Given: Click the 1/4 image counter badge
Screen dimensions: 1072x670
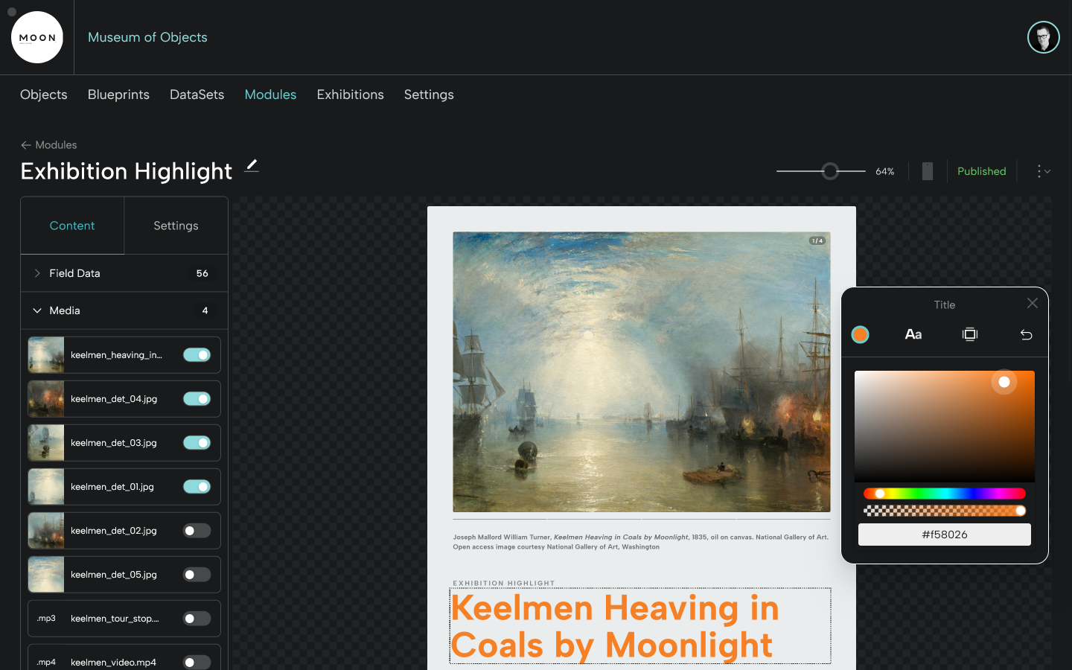Looking at the screenshot, I should pyautogui.click(x=817, y=240).
